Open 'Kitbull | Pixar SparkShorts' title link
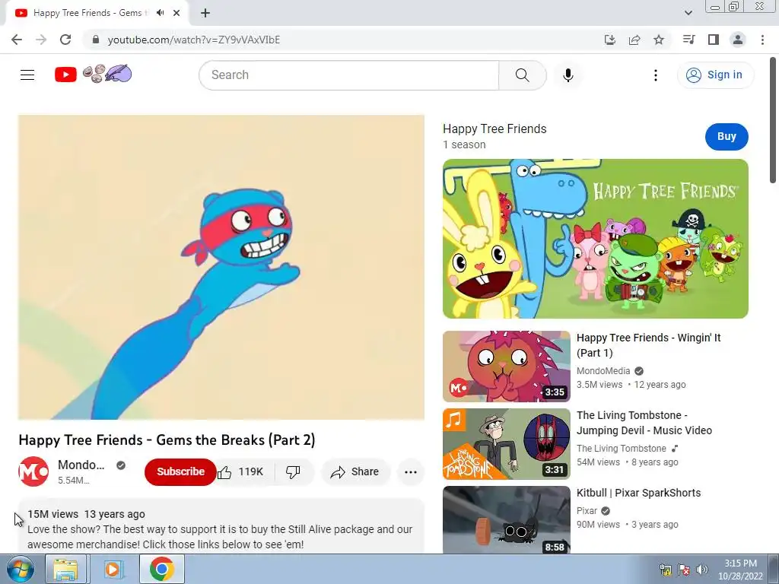This screenshot has width=779, height=584. (x=638, y=493)
